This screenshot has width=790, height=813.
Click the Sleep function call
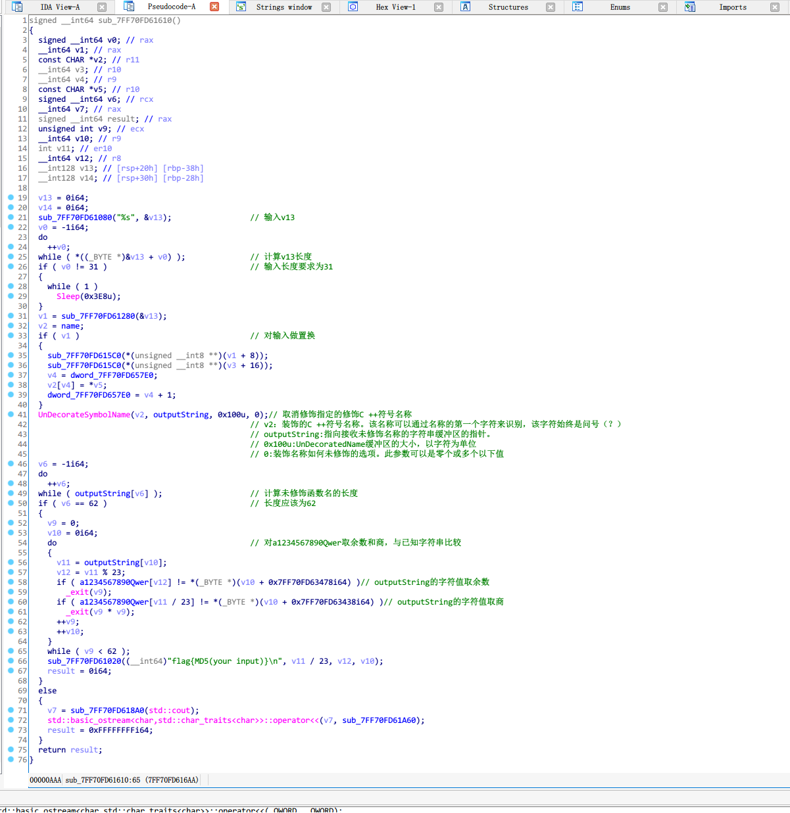(68, 296)
